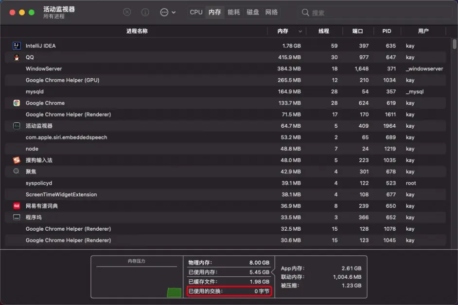Click the 1.78 GB memory value

pyautogui.click(x=291, y=46)
